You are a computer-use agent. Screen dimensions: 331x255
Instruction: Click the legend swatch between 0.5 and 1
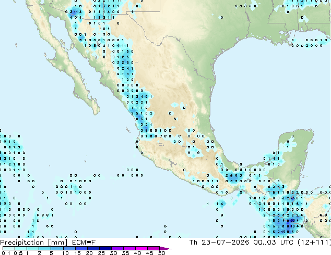pyautogui.click(x=21, y=248)
